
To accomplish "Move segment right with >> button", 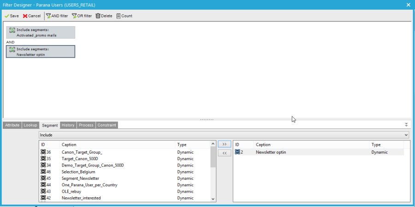I will pyautogui.click(x=224, y=144).
